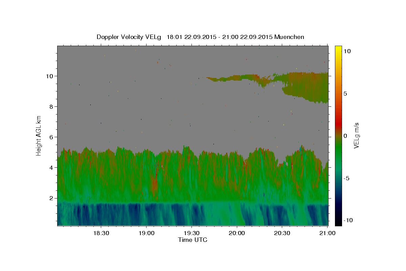Click the height tick label 8
The height and width of the screenshot is (271, 406).
pyautogui.click(x=51, y=107)
